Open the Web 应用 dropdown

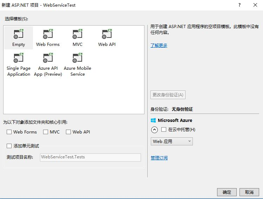click(171, 141)
